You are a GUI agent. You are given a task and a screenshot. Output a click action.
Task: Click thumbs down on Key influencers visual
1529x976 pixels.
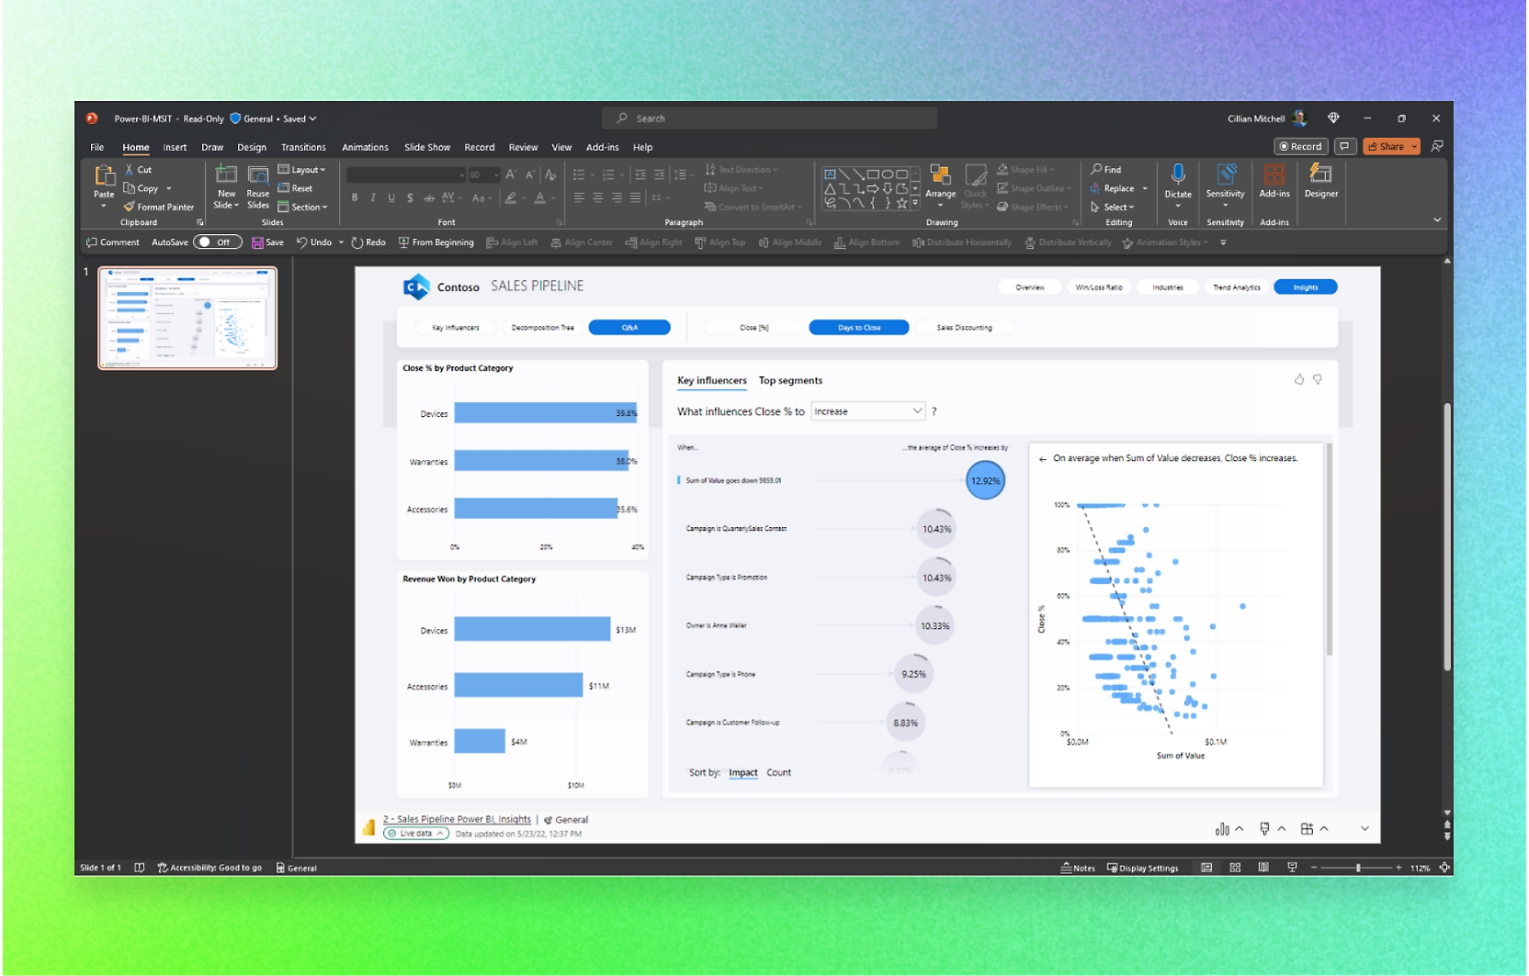coord(1317,379)
